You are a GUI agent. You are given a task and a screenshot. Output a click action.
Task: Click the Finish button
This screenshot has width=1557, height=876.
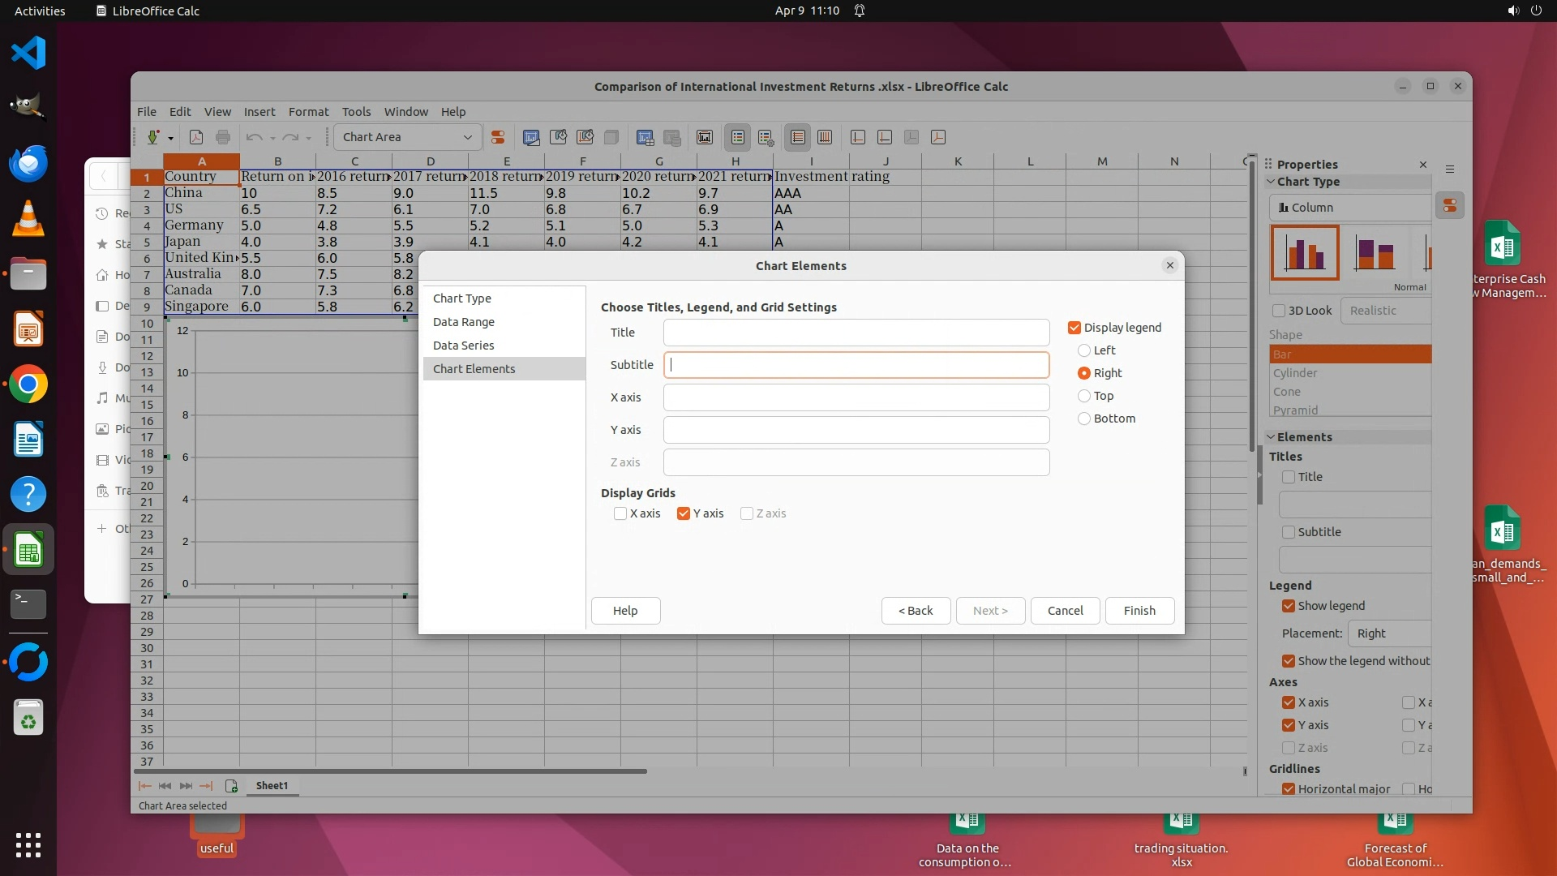[x=1139, y=611]
